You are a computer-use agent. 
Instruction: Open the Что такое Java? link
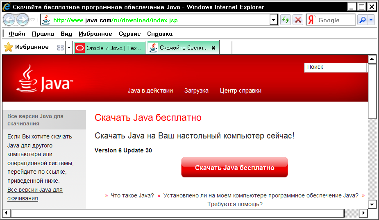(132, 195)
